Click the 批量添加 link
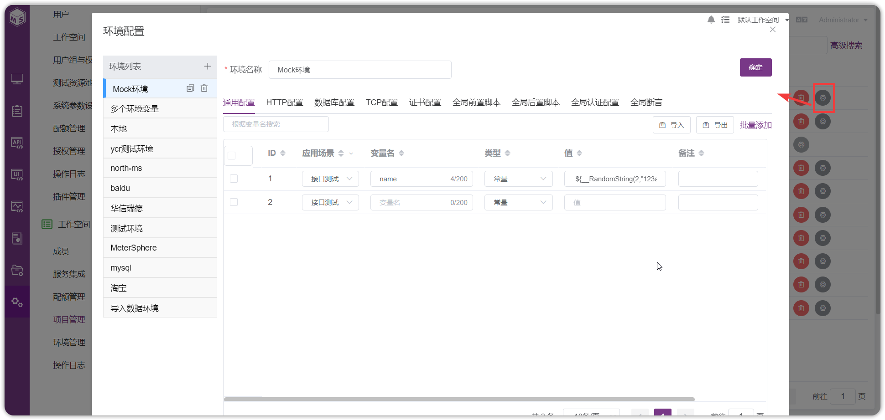Screen dimensions: 885x420 tap(755, 125)
